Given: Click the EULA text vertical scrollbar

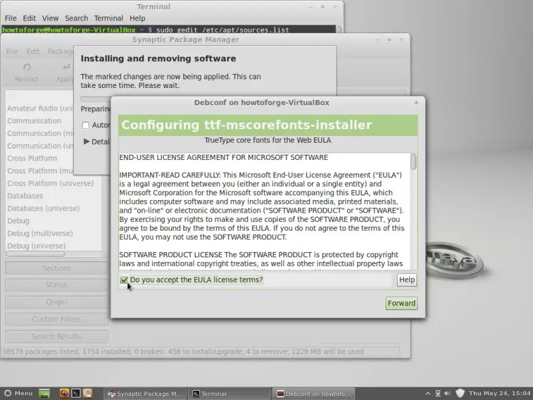Looking at the screenshot, I should [413, 161].
